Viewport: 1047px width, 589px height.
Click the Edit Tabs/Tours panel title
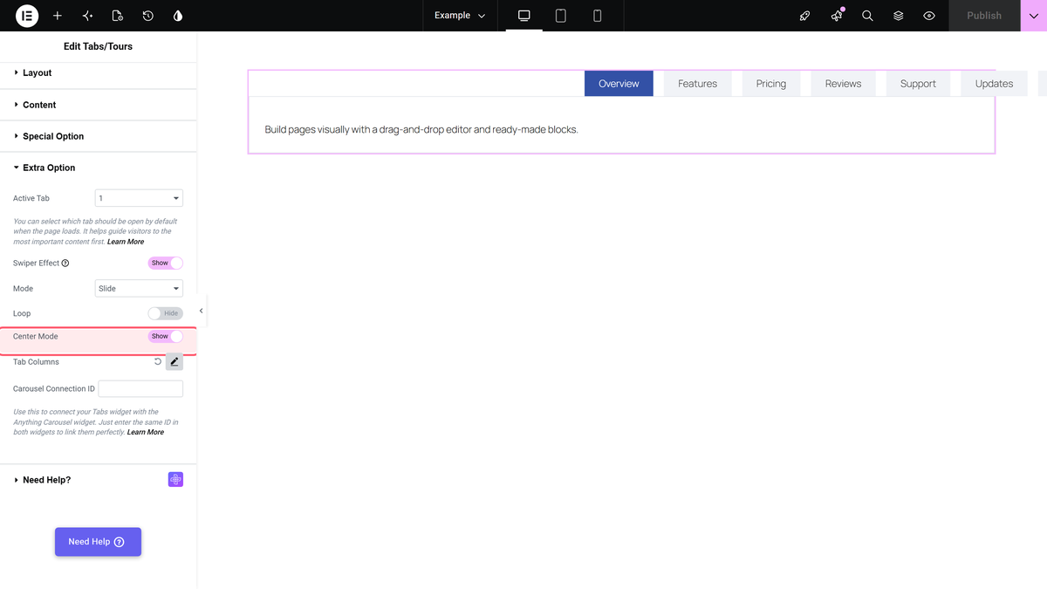[x=99, y=46]
